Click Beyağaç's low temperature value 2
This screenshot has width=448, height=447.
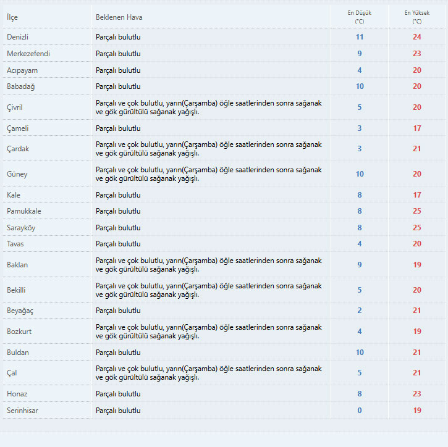[360, 311]
